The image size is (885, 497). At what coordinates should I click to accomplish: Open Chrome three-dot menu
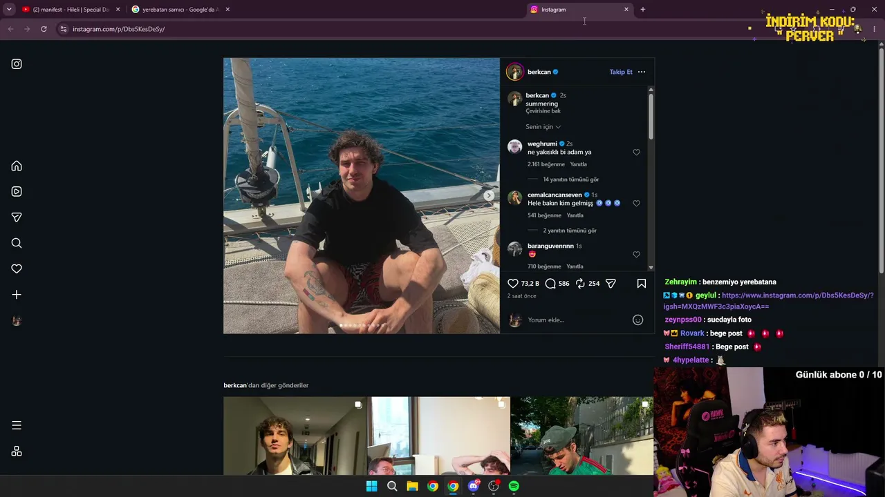click(x=875, y=29)
